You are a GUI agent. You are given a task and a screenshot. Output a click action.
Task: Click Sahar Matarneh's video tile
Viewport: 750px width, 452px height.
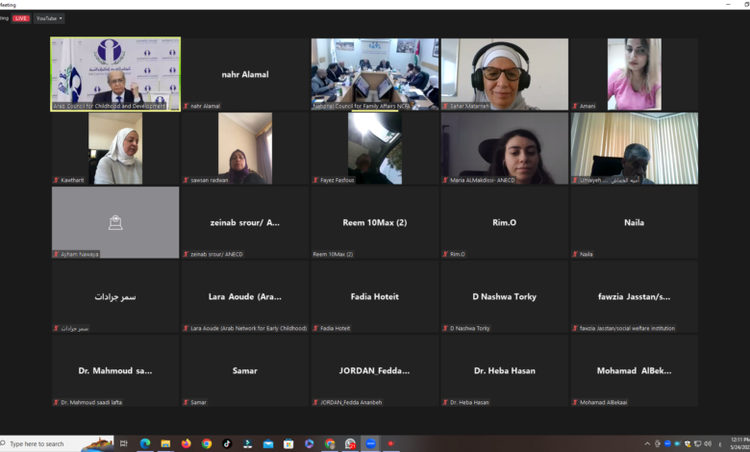(504, 73)
